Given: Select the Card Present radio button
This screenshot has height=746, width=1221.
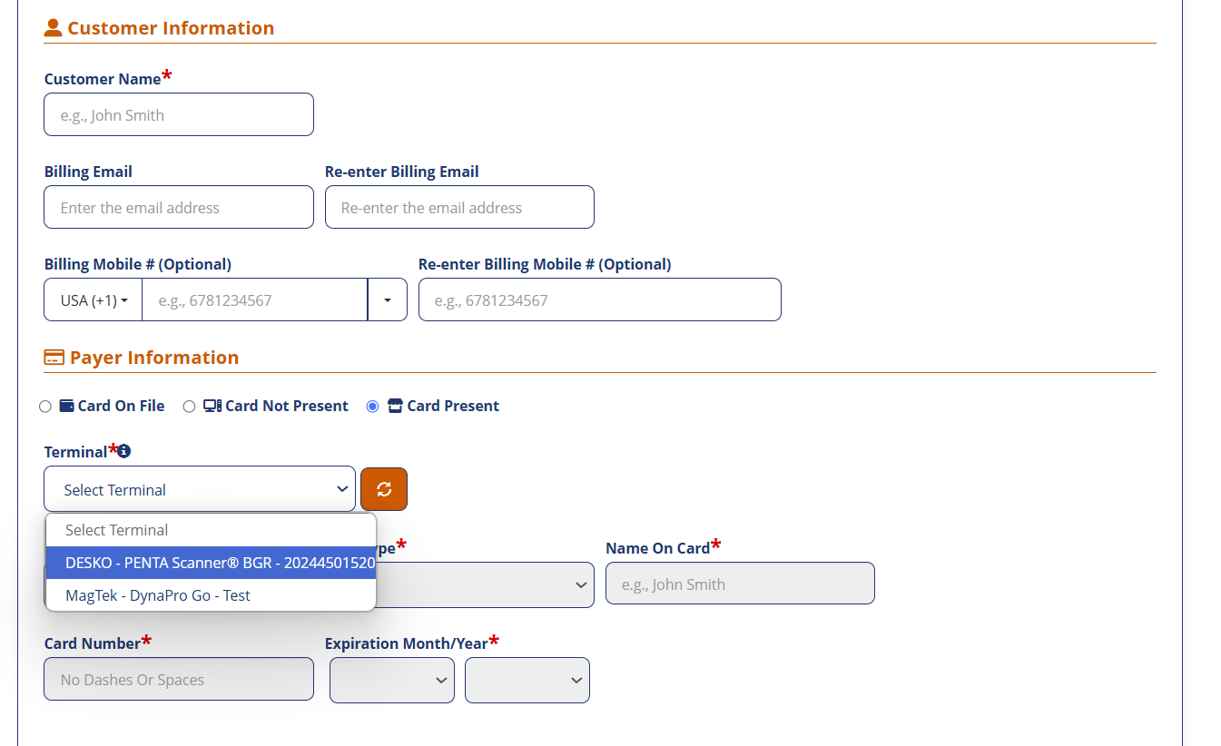Looking at the screenshot, I should pos(372,407).
